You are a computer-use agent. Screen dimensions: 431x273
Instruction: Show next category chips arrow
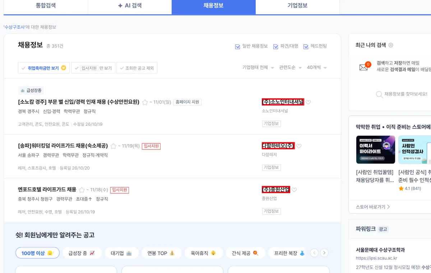point(324,253)
